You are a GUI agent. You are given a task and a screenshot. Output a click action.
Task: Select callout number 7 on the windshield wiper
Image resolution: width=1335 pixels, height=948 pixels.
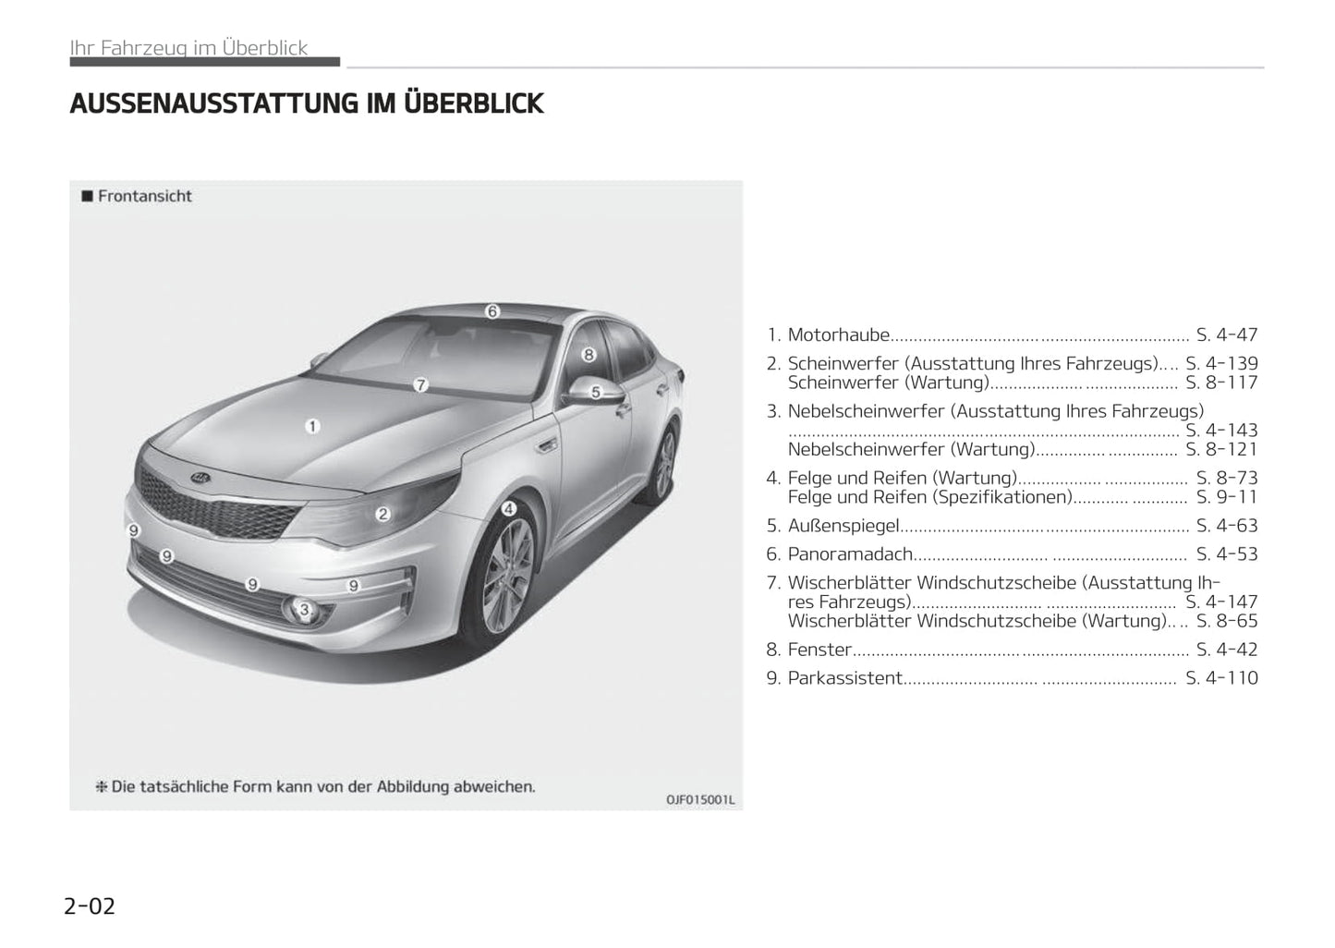click(420, 384)
